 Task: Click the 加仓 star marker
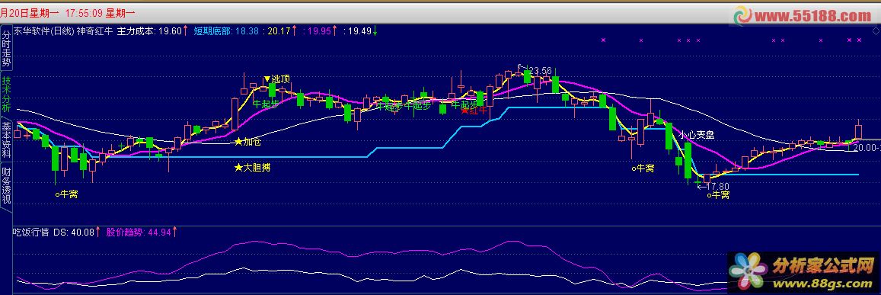click(x=247, y=142)
